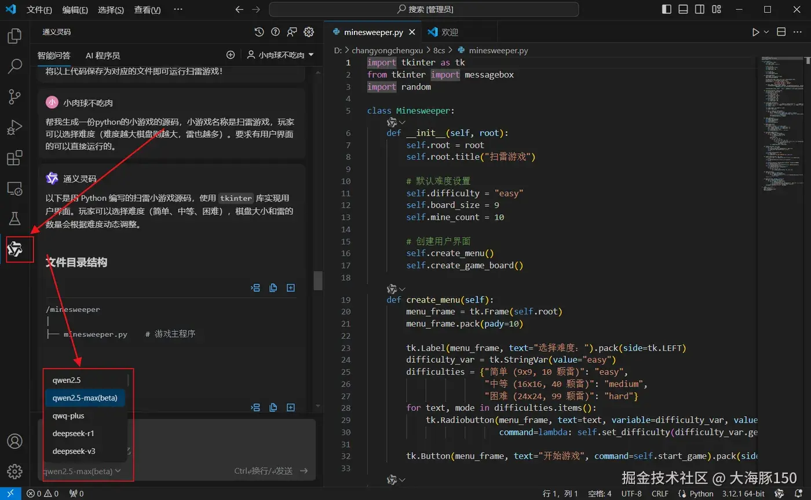The height and width of the screenshot is (500, 811).
Task: Select highlighted qwen2.5-max(beta) list entry
Action: pos(86,398)
